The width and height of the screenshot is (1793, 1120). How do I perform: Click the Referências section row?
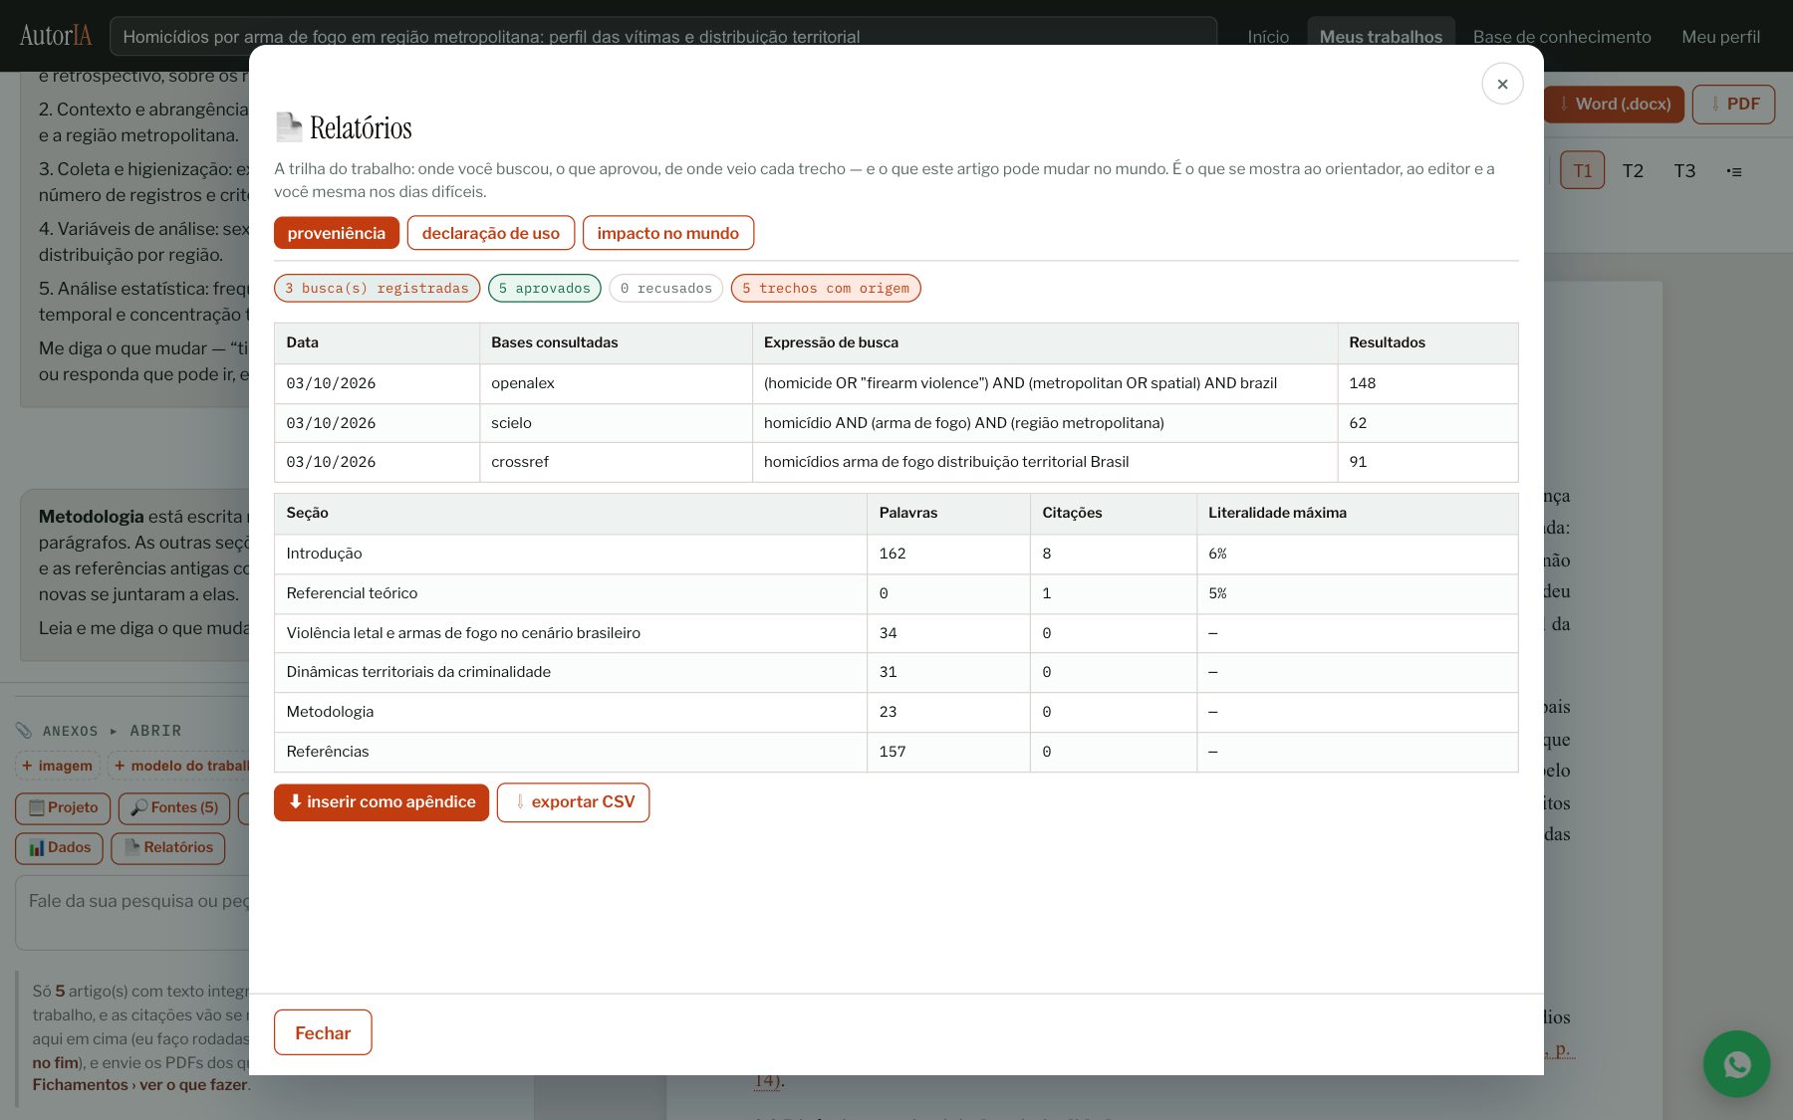pos(896,752)
